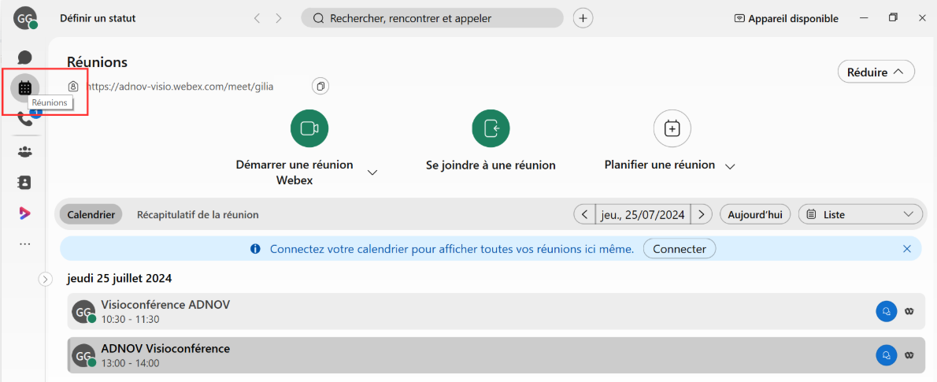937x382 pixels.
Task: Switch to Récapitulatif de la réunion tab
Action: click(x=198, y=214)
